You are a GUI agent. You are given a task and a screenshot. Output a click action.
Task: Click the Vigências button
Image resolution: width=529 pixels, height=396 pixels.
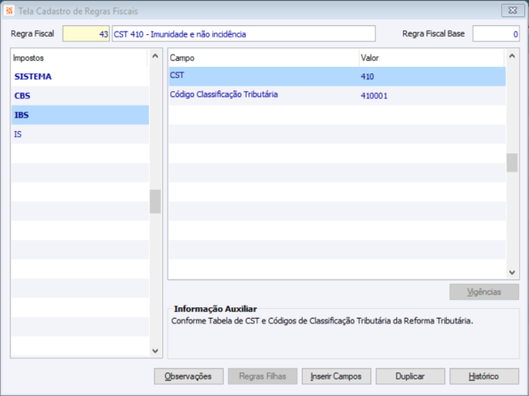[484, 292]
